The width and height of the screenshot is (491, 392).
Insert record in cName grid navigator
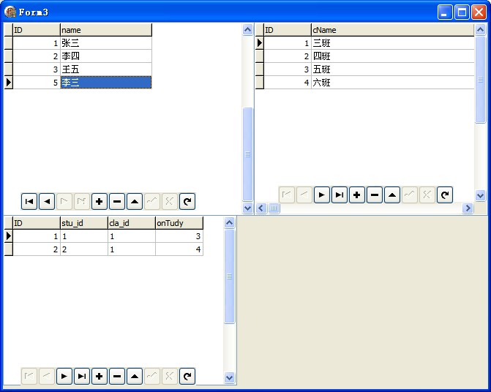(x=356, y=195)
